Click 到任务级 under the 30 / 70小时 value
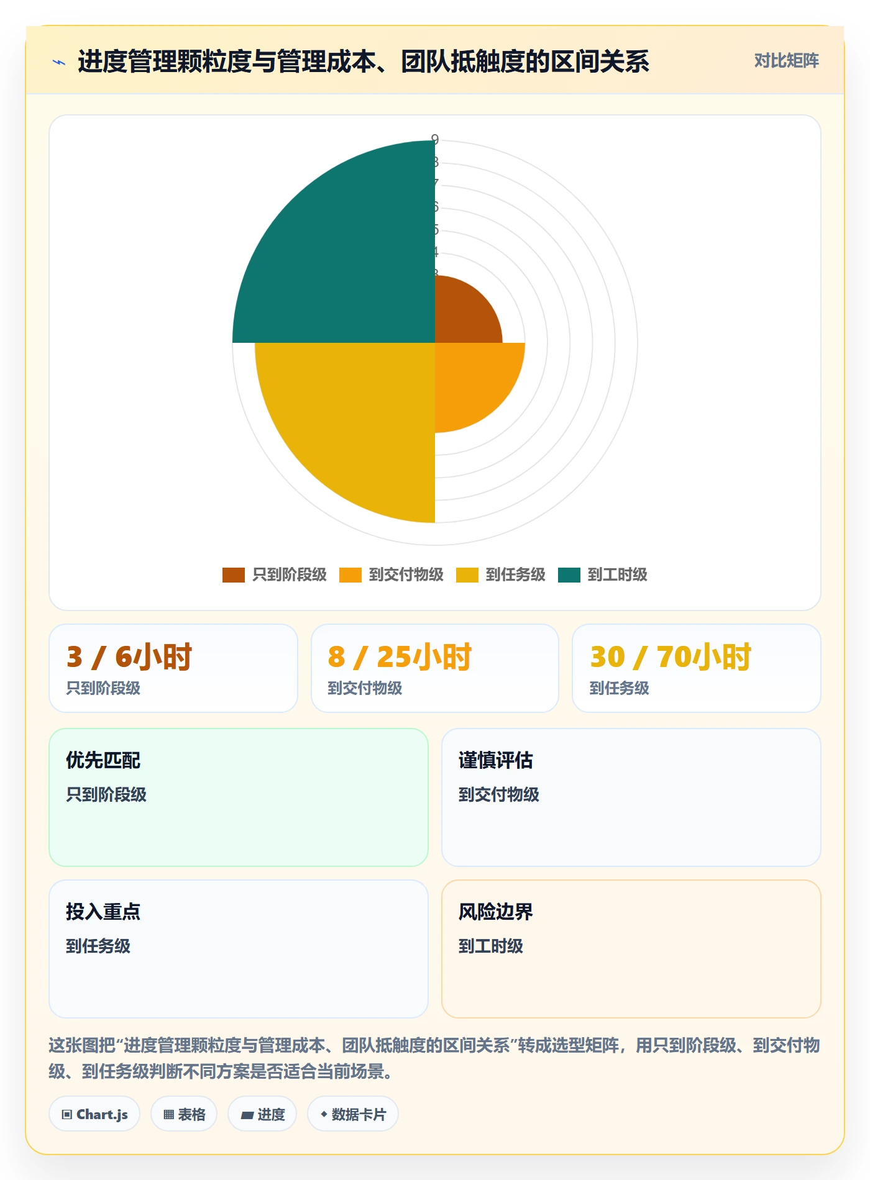 (x=619, y=688)
